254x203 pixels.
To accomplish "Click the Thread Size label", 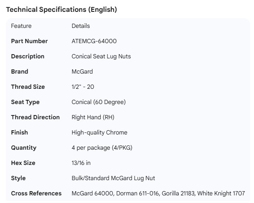I will [28, 87].
